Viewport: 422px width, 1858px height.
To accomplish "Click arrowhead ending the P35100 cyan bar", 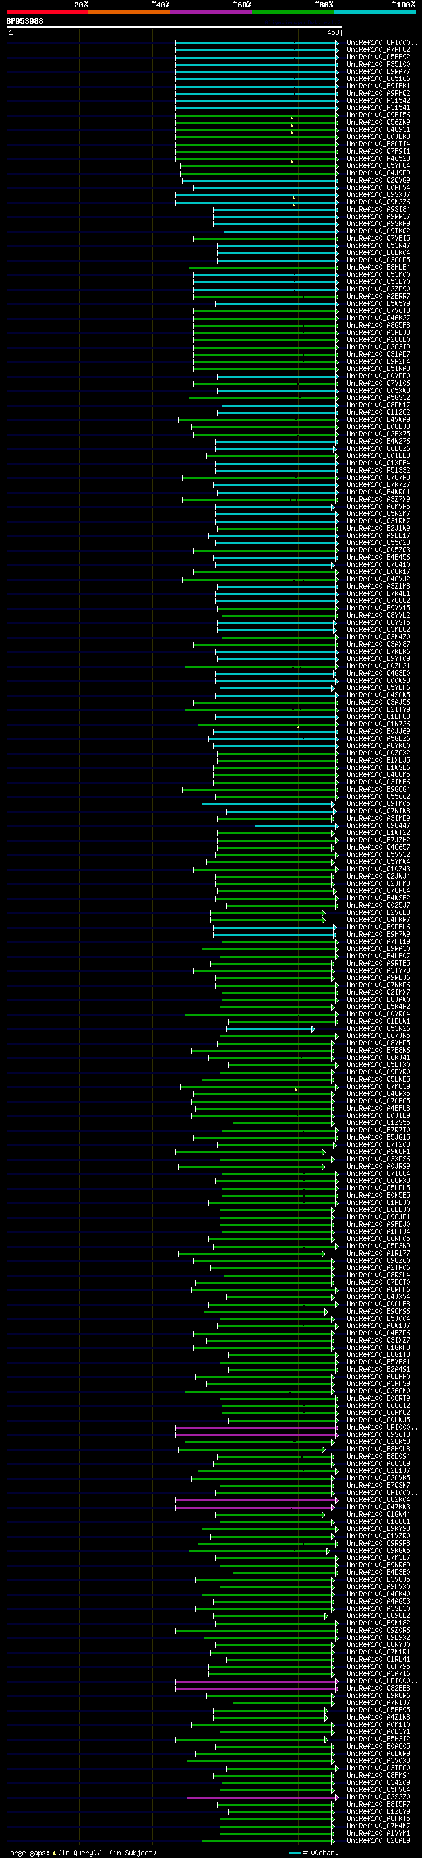I will pyautogui.click(x=336, y=64).
